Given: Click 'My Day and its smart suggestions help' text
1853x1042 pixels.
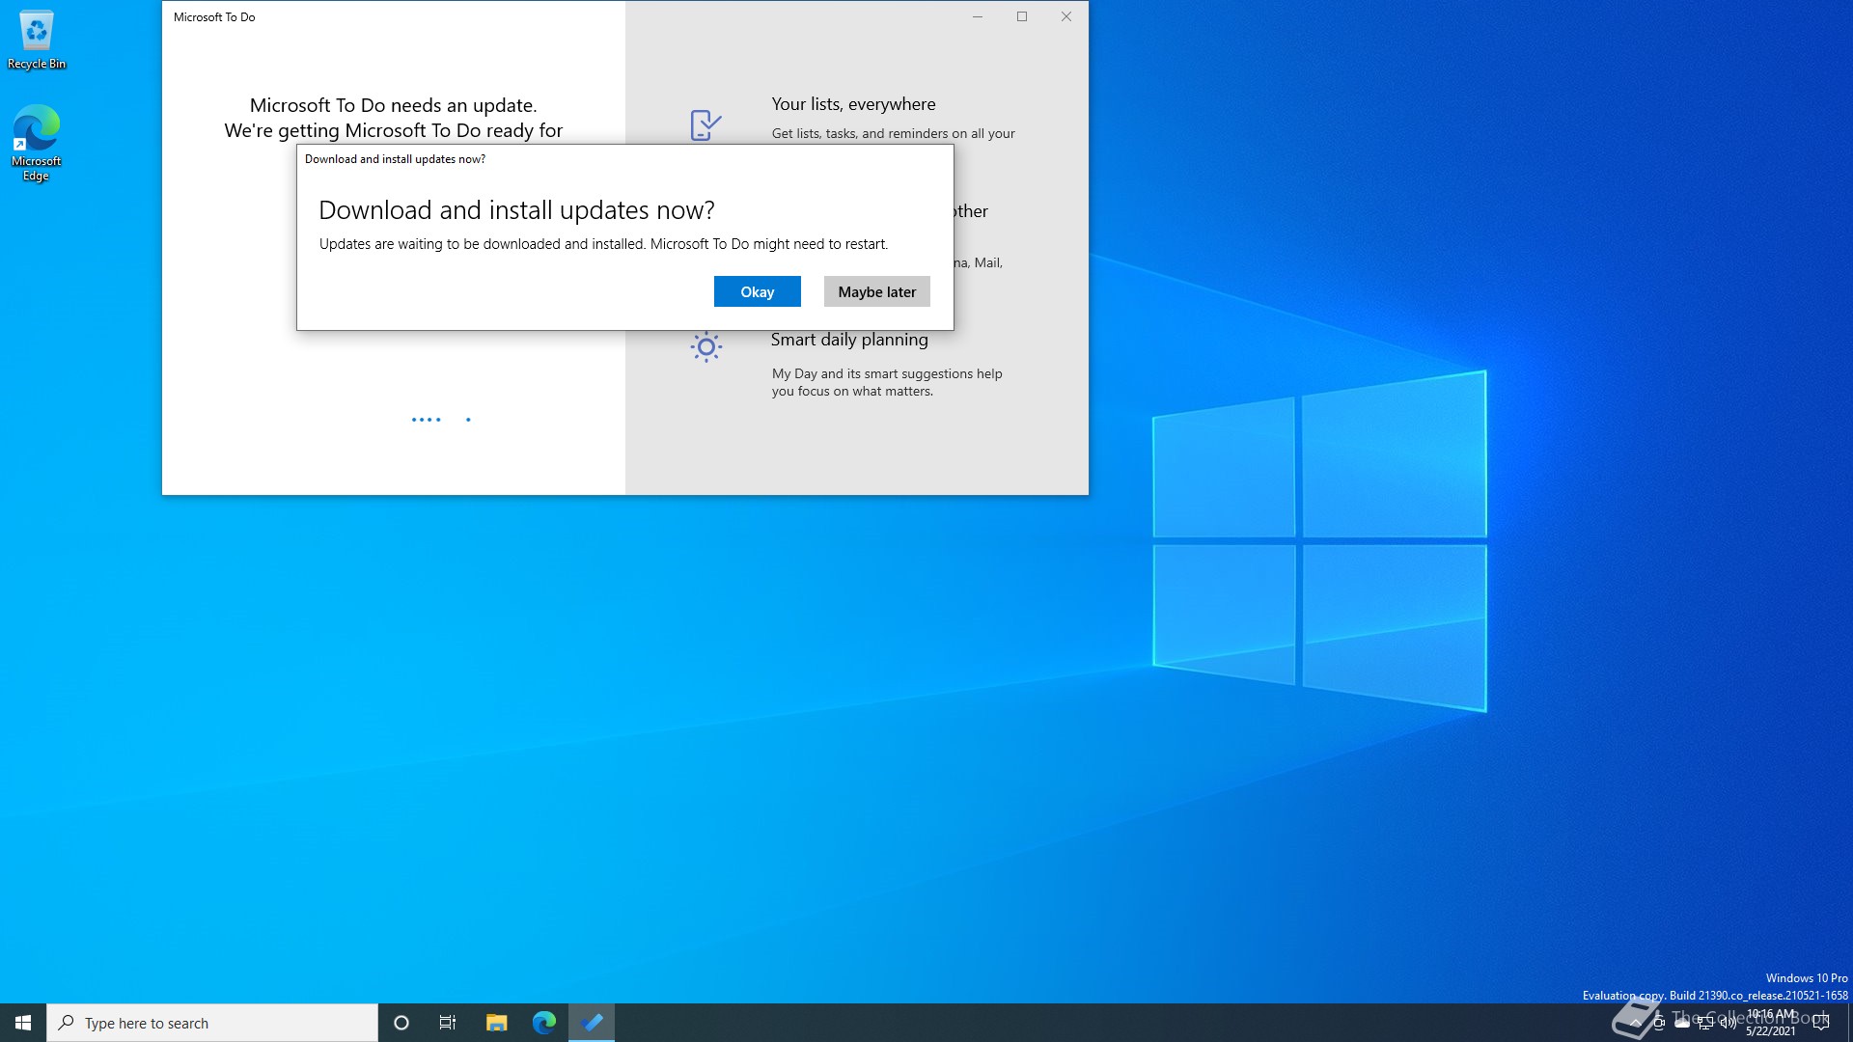Looking at the screenshot, I should [887, 373].
